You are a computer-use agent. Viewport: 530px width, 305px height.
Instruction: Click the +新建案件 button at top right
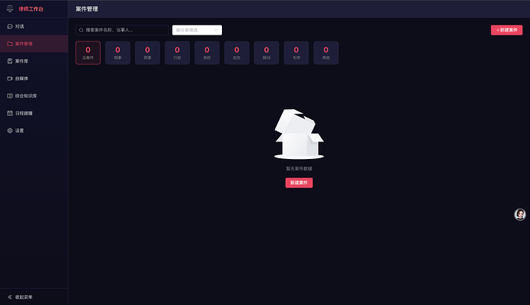coord(506,30)
